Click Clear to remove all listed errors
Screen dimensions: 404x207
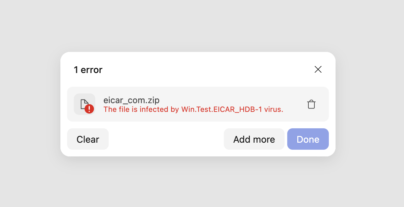(88, 139)
